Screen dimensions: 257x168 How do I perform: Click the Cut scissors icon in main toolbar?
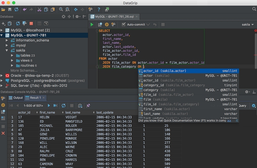[39, 9]
